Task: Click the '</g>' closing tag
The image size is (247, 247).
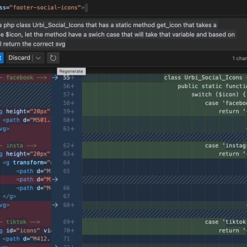Action: click(x=9, y=196)
